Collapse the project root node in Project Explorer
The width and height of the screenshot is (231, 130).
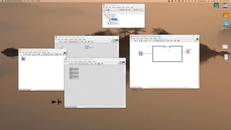click(x=104, y=15)
